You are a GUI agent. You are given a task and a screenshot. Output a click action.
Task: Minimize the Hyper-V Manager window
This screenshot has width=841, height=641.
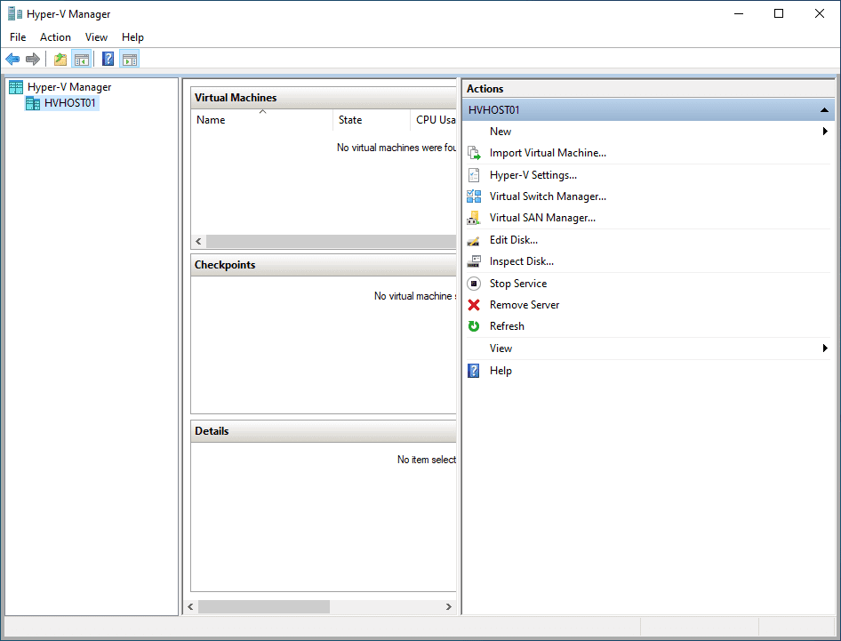pos(739,14)
